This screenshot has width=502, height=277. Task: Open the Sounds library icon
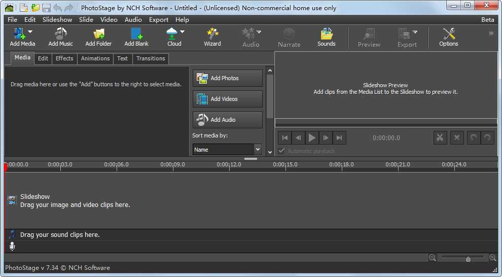click(326, 37)
